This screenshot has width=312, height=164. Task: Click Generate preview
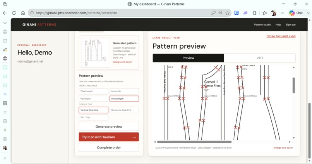109,127
